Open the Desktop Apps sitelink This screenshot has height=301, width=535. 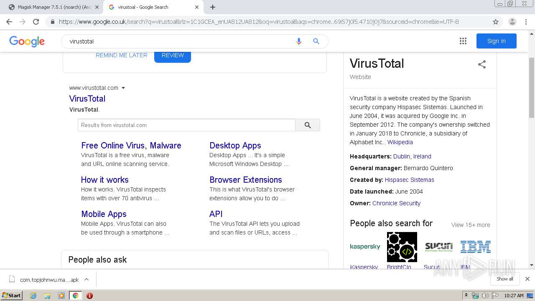pyautogui.click(x=235, y=145)
